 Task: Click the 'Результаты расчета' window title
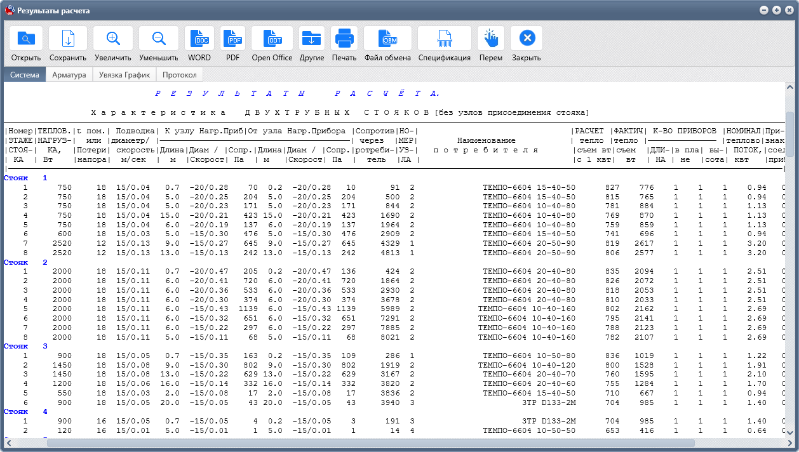(53, 11)
